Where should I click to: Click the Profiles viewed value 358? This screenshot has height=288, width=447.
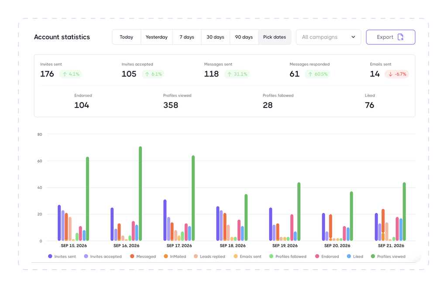pyautogui.click(x=171, y=106)
